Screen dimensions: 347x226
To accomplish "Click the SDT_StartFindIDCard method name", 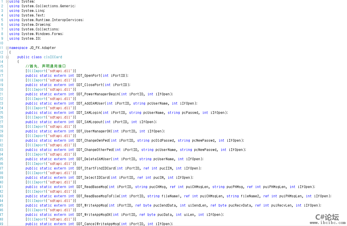I will pos(95,168).
